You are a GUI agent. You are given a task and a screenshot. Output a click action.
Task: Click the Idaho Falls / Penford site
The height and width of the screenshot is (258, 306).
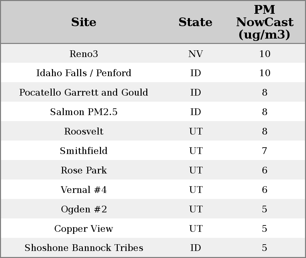click(x=84, y=73)
